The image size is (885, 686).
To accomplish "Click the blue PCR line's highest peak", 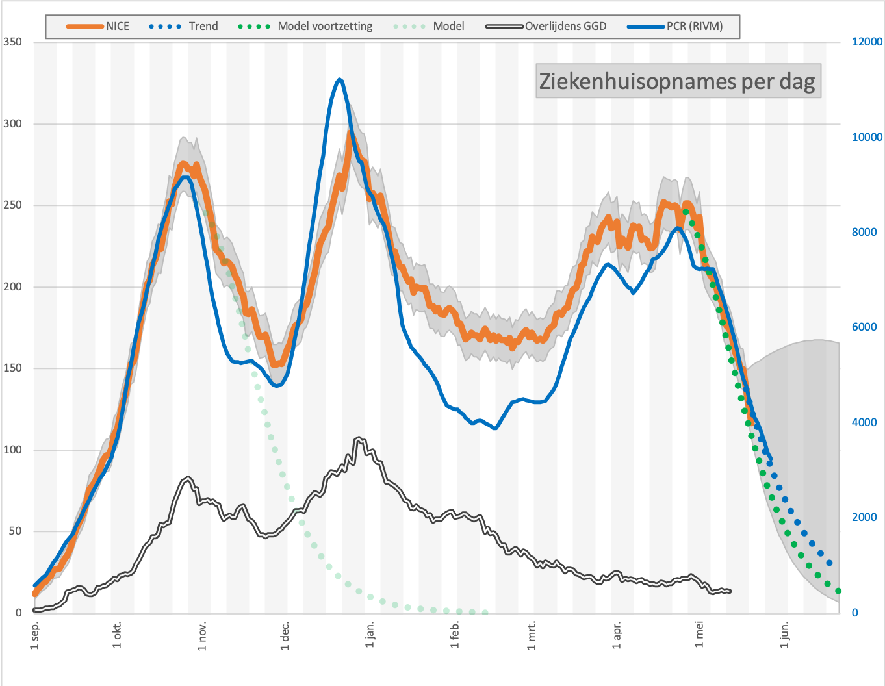I will [339, 80].
